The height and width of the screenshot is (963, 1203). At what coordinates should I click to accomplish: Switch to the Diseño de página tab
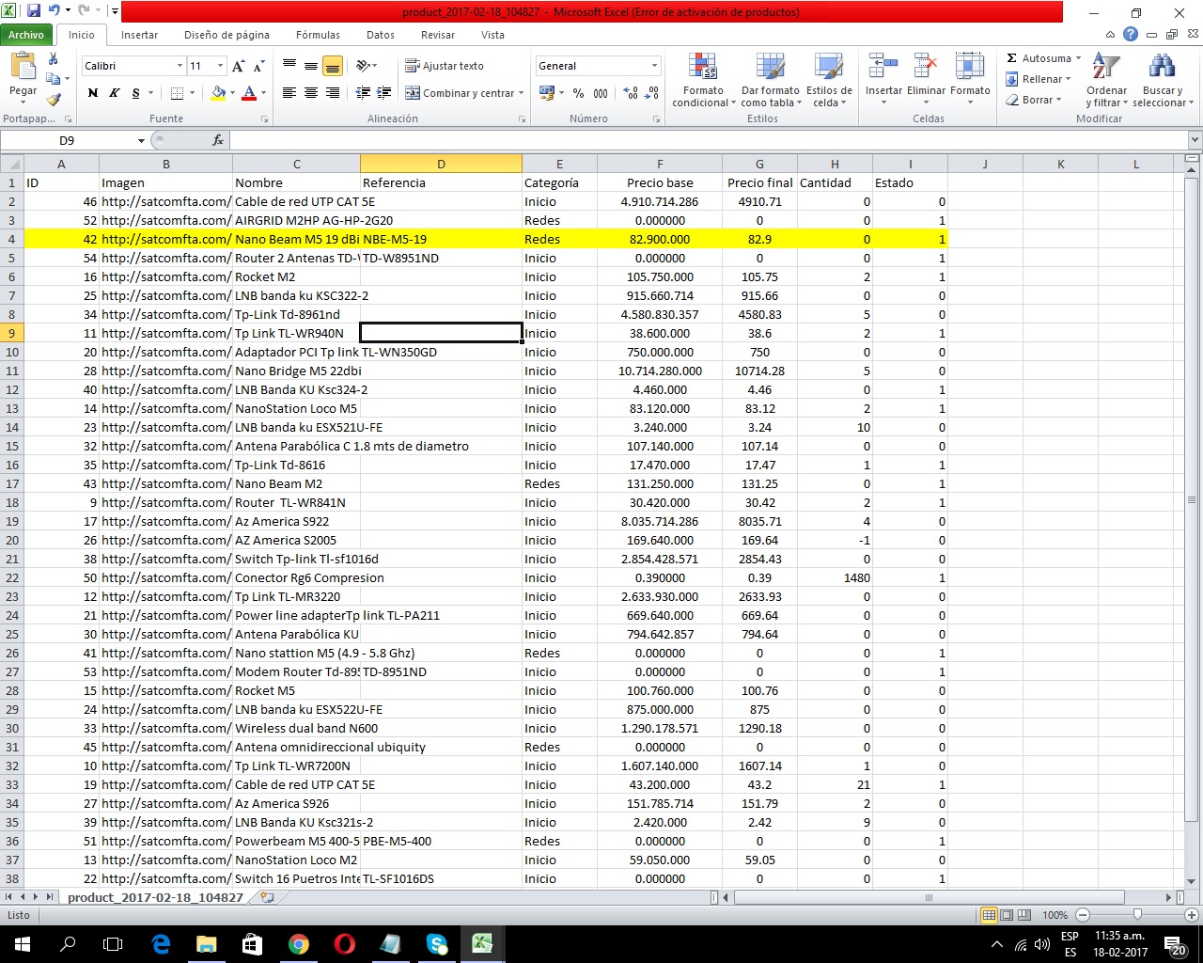coord(227,35)
